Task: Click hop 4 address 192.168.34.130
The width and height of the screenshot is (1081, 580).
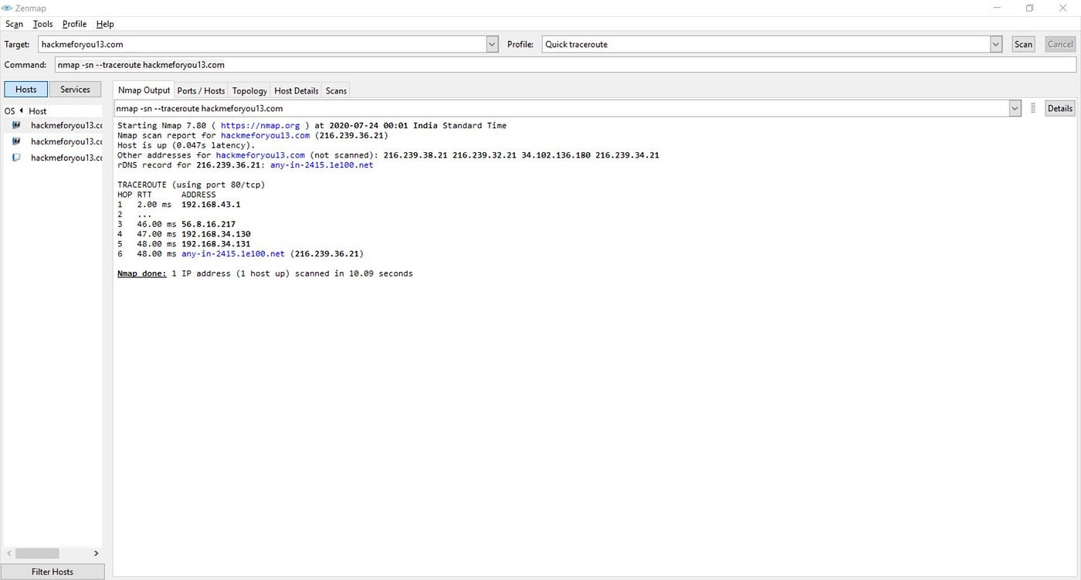Action: pos(216,234)
